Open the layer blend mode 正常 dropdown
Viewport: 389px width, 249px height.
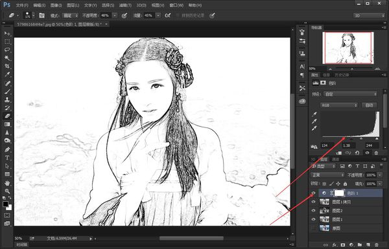click(x=327, y=175)
